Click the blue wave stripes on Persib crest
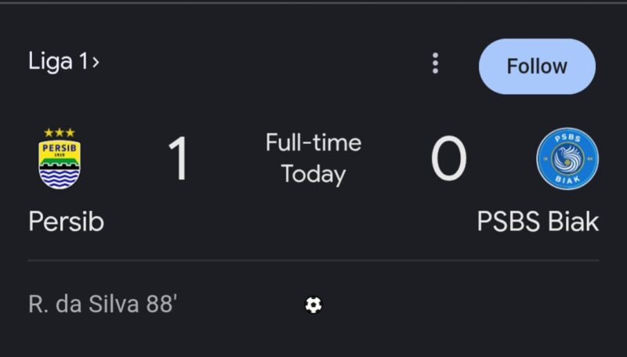This screenshot has width=627, height=357. click(60, 176)
